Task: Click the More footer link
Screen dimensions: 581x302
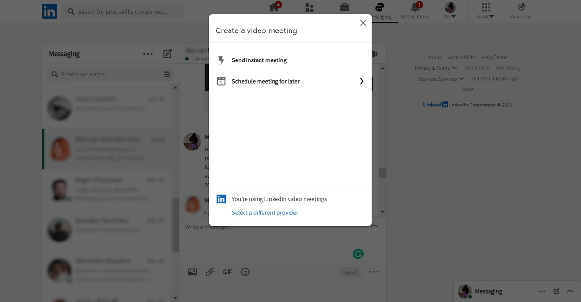Action: coord(468,89)
